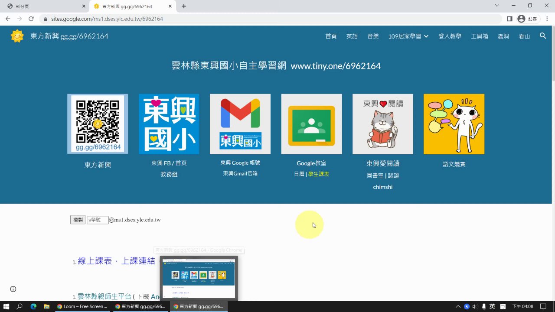The width and height of the screenshot is (555, 312).
Task: Expand the 109居家學習 dropdown menu
Action: tap(408, 36)
